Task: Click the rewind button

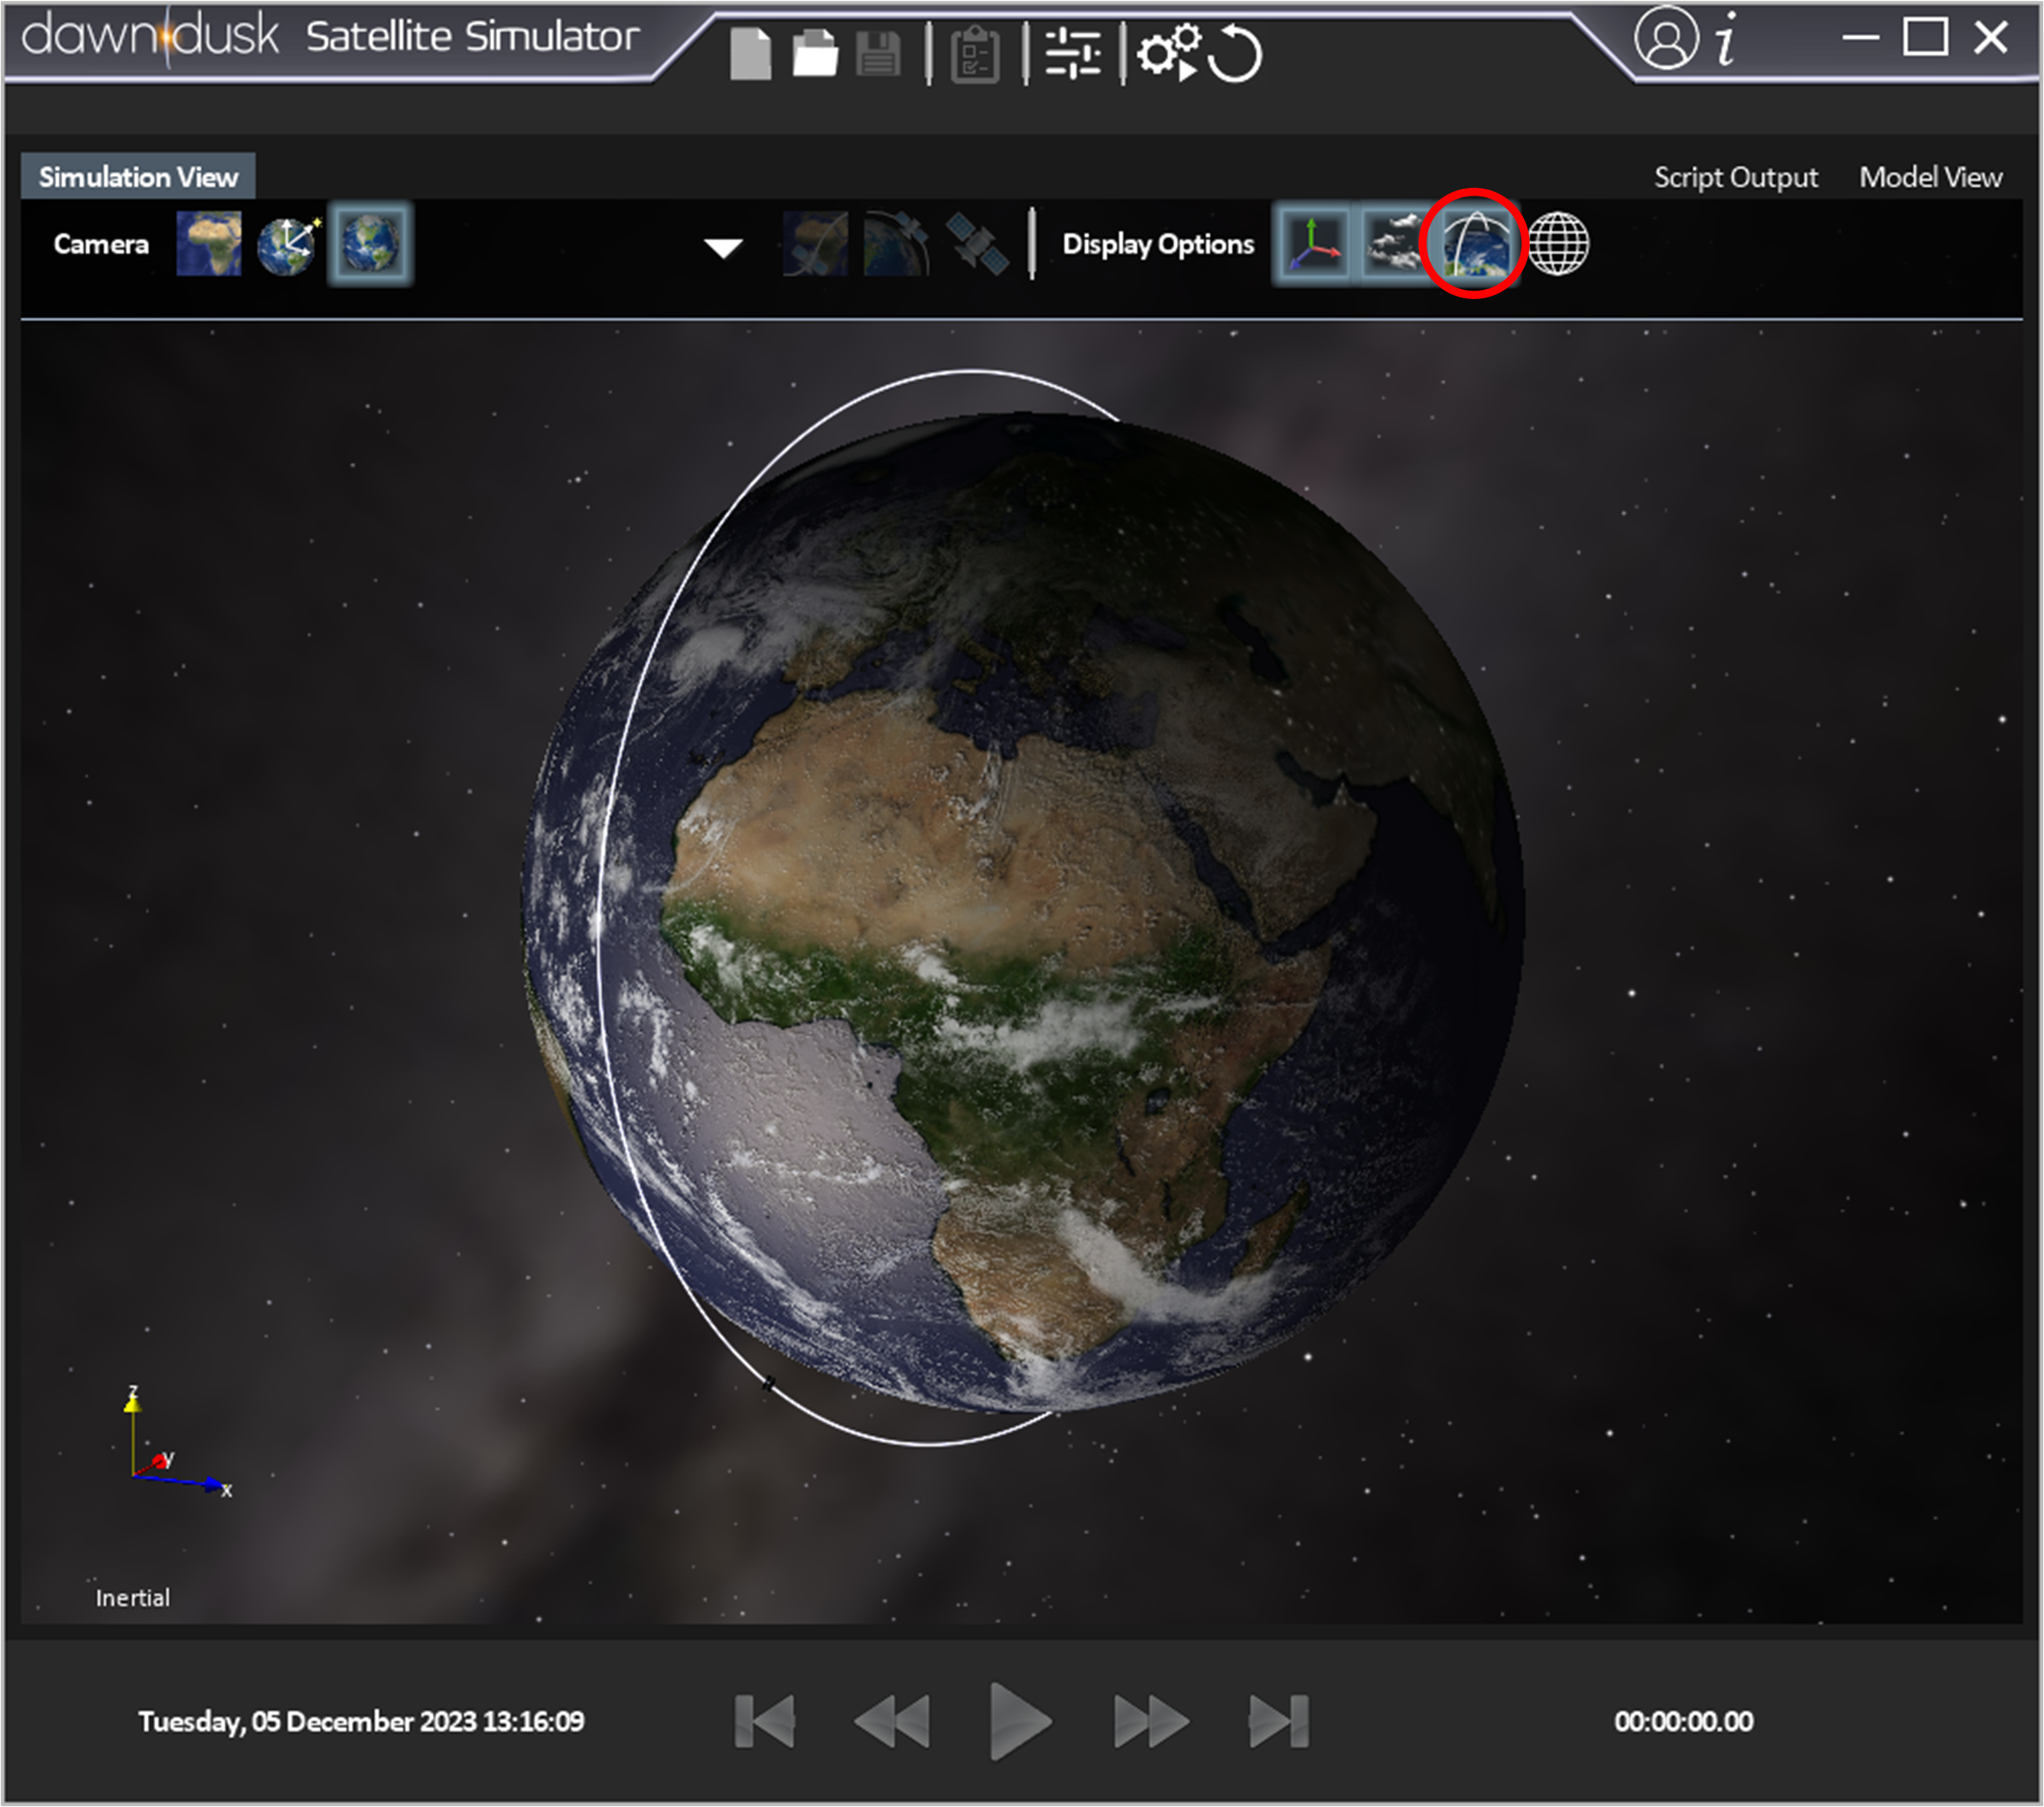Action: pos(892,1721)
